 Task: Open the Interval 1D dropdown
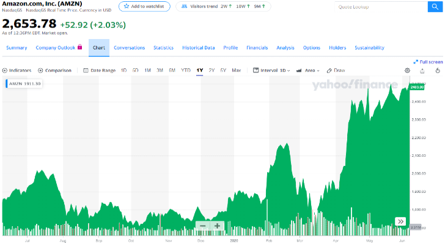(272, 71)
